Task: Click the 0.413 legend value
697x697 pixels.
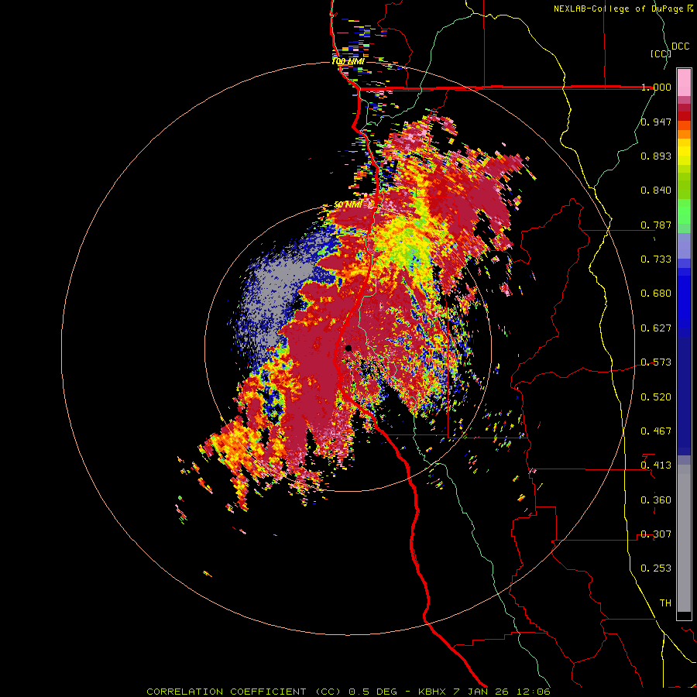Action: [656, 465]
